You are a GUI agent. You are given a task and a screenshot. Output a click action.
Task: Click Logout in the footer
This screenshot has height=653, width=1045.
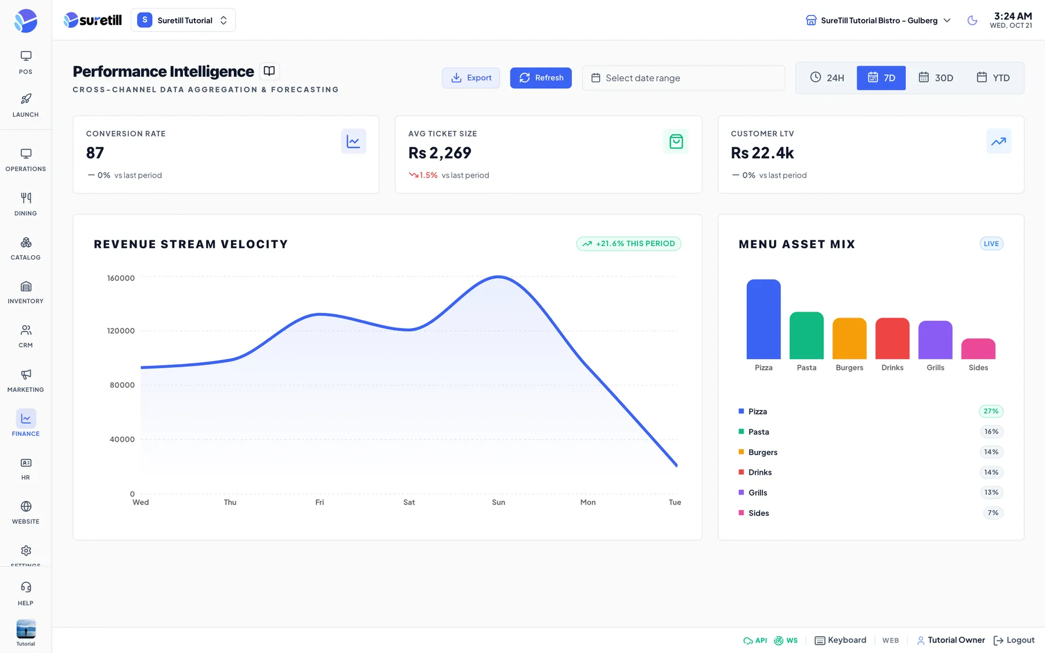click(1014, 640)
